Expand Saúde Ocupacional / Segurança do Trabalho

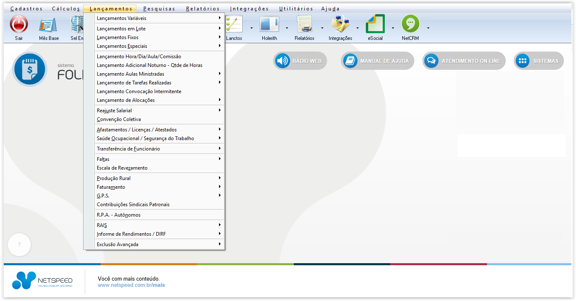click(x=160, y=138)
